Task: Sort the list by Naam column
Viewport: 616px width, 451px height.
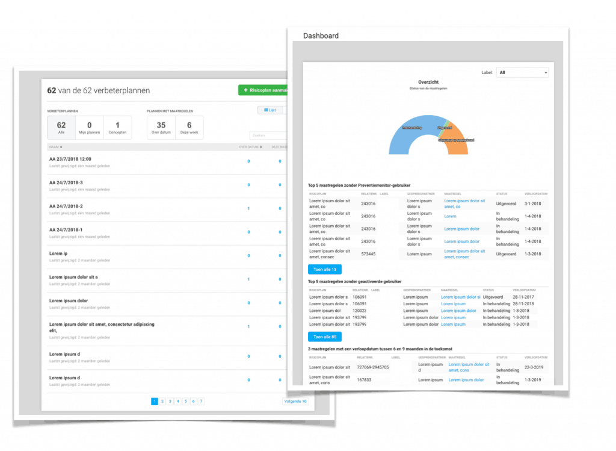Action: click(58, 146)
